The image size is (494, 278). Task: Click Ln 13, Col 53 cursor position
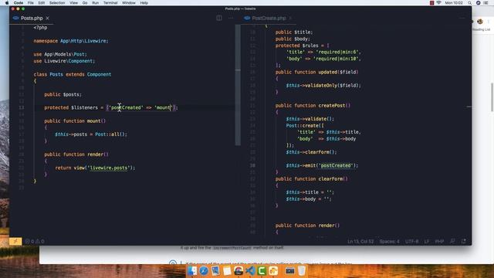click(x=360, y=242)
